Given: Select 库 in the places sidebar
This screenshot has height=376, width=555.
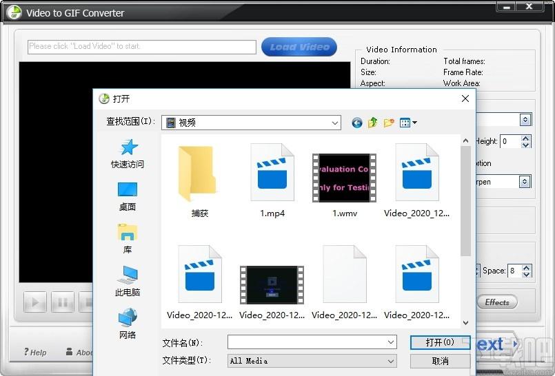Looking at the screenshot, I should [128, 238].
